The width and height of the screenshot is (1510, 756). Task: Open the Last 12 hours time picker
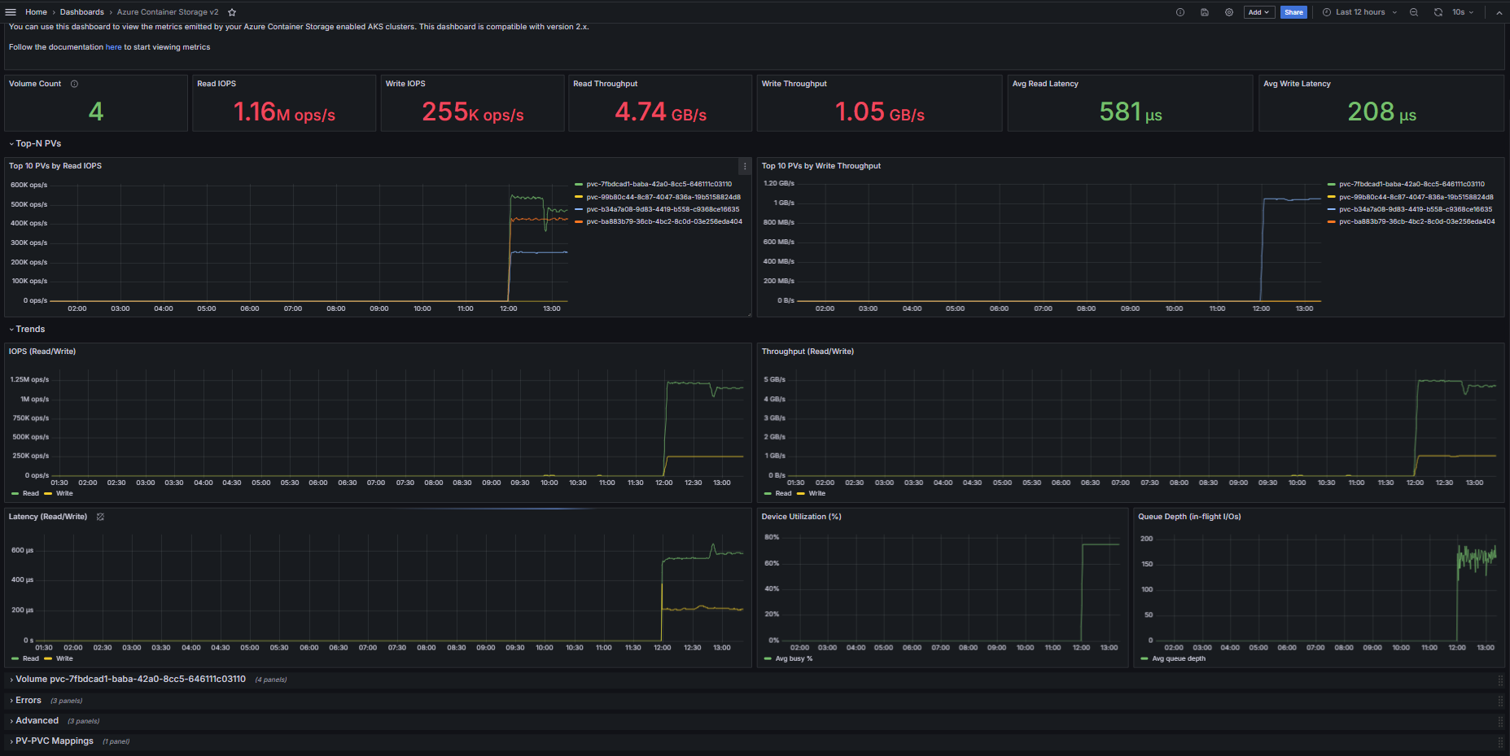point(1359,12)
